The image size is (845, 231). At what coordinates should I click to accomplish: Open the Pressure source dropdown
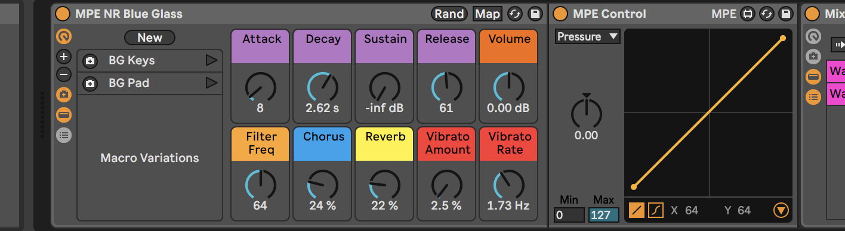click(x=588, y=37)
